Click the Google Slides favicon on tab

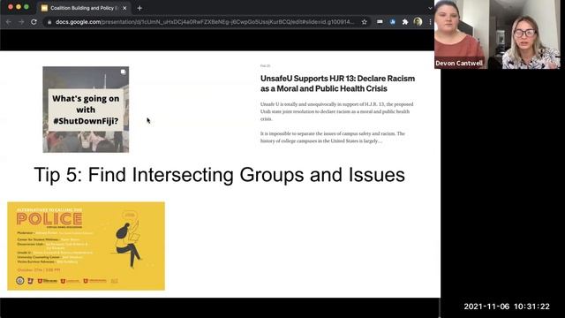pos(44,8)
